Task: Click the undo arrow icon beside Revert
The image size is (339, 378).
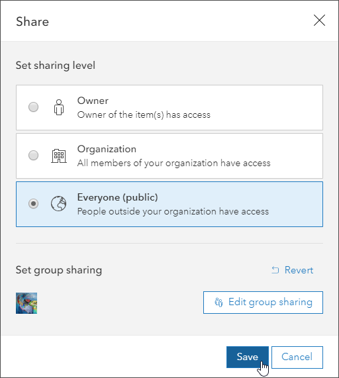Action: pos(275,270)
